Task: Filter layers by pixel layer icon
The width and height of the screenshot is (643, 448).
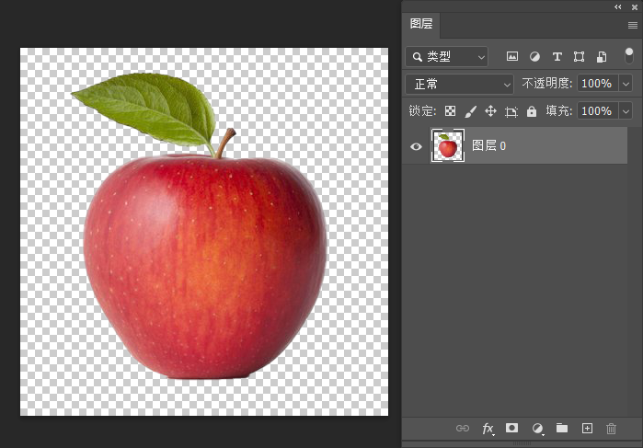Action: click(512, 57)
